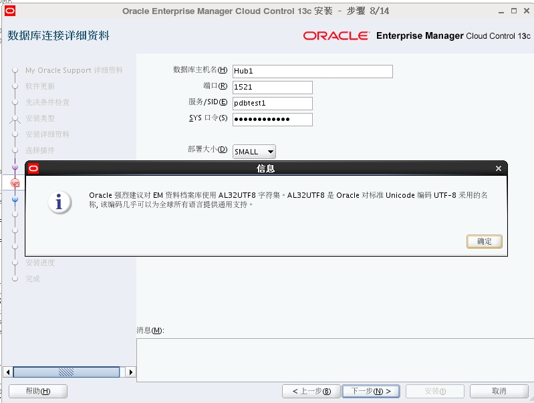Minimize the installer window

[501, 11]
